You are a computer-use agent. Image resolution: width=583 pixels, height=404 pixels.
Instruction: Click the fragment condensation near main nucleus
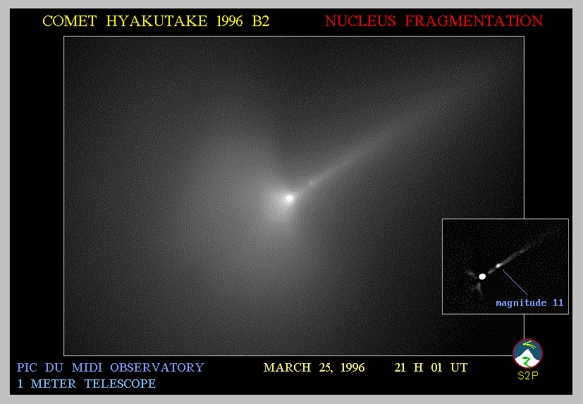313,183
